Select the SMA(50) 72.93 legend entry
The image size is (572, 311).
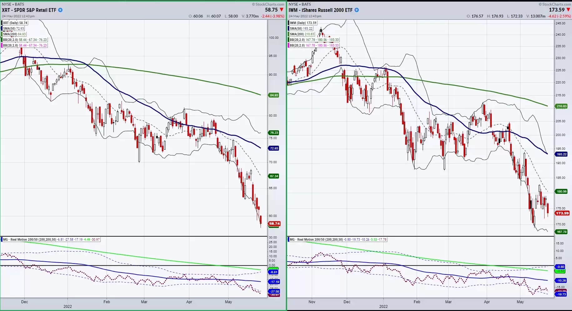[13, 28]
